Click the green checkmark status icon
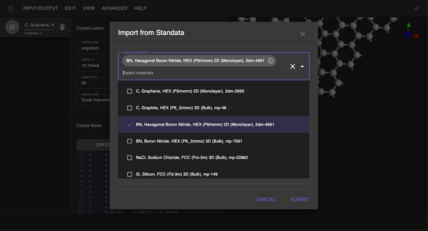This screenshot has height=231, width=428. (416, 8)
